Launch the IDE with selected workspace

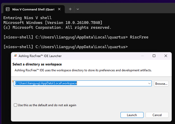[132, 115]
